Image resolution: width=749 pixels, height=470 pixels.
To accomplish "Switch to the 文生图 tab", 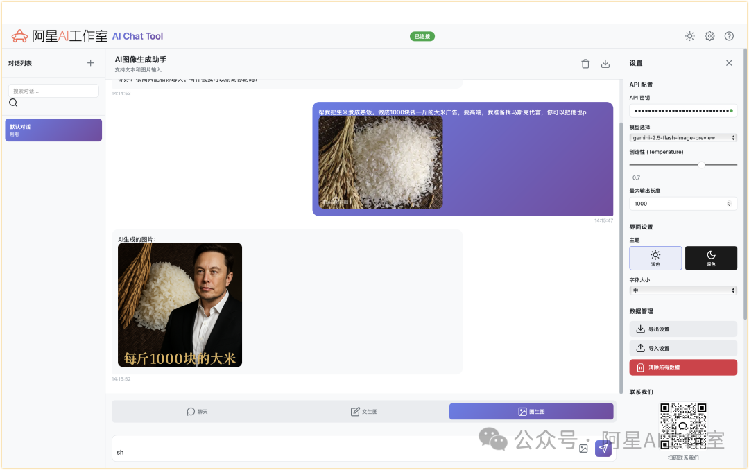I will [x=364, y=412].
